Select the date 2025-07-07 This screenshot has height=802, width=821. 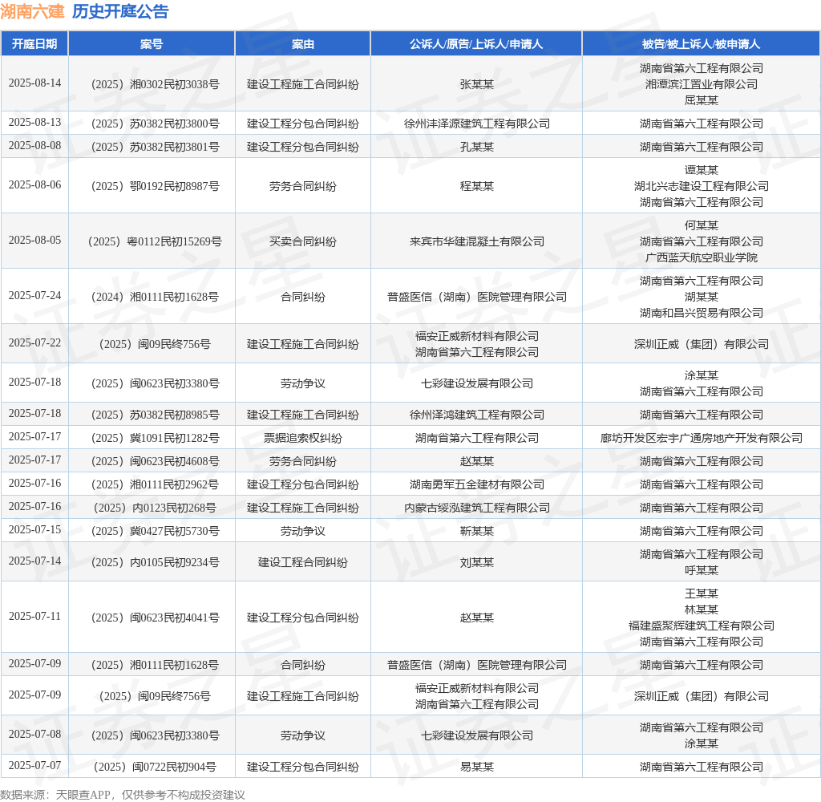click(x=34, y=766)
